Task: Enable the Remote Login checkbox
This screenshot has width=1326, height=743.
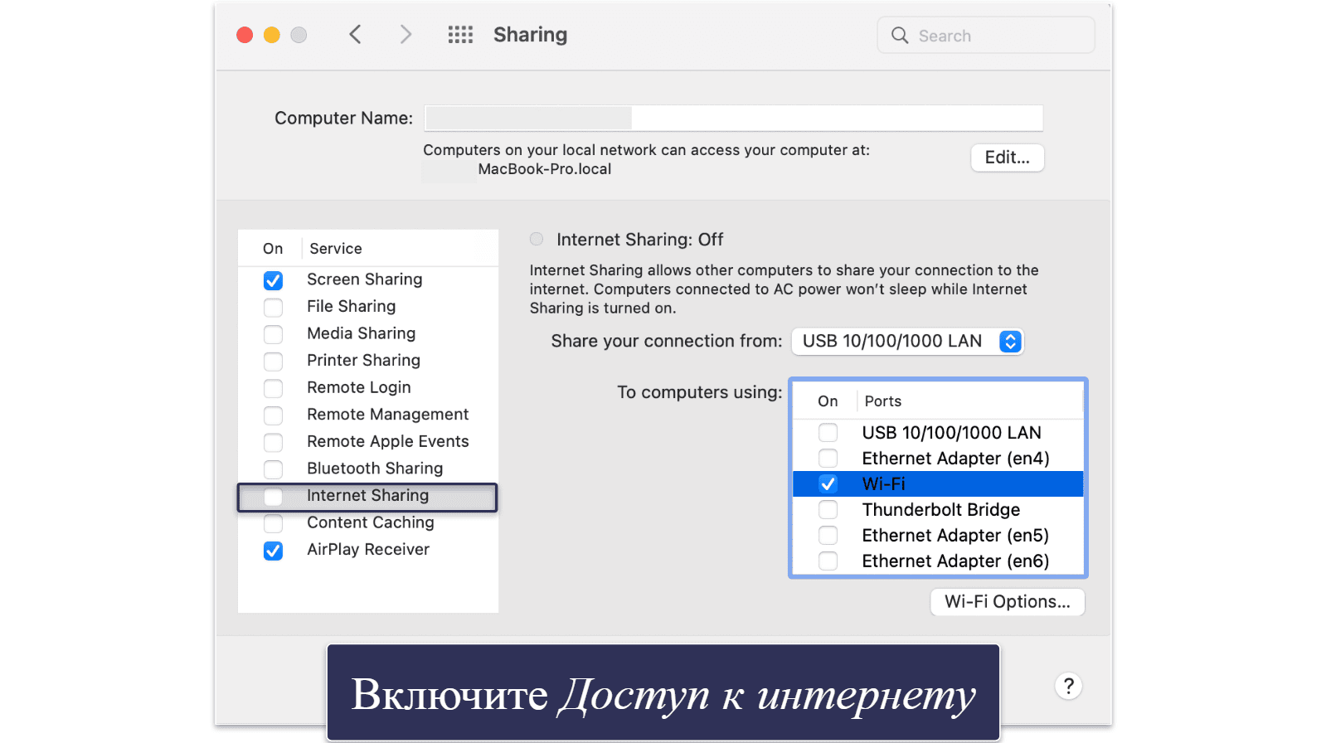Action: pyautogui.click(x=273, y=388)
